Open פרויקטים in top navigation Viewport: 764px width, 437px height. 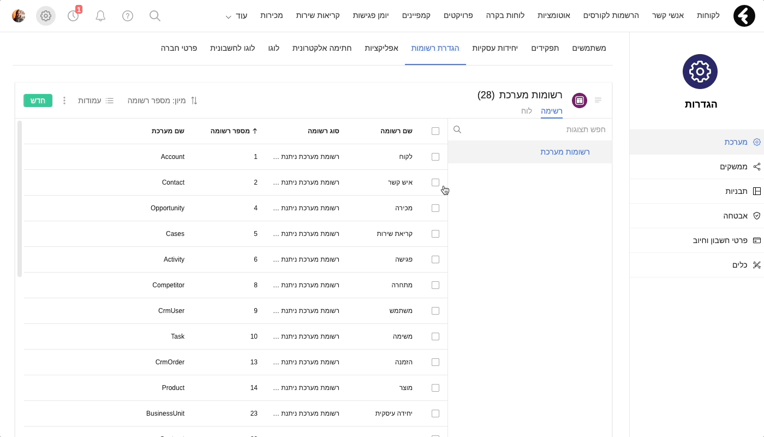(458, 16)
